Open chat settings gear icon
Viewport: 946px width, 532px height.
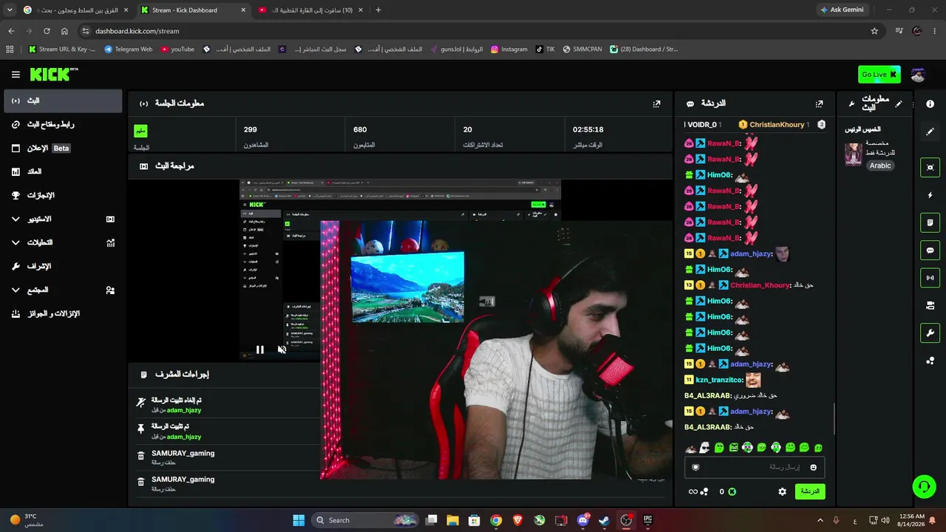tap(783, 491)
